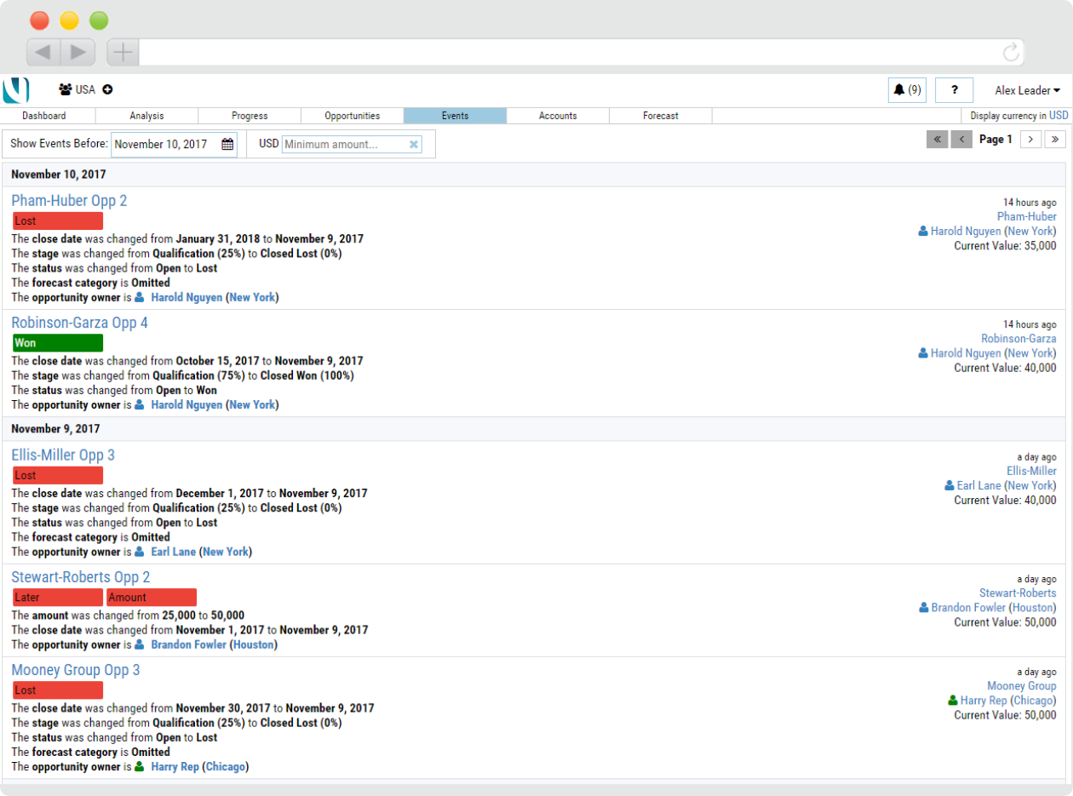Viewport: 1073px width, 796px height.
Task: Click the green Won status label
Action: tap(58, 343)
